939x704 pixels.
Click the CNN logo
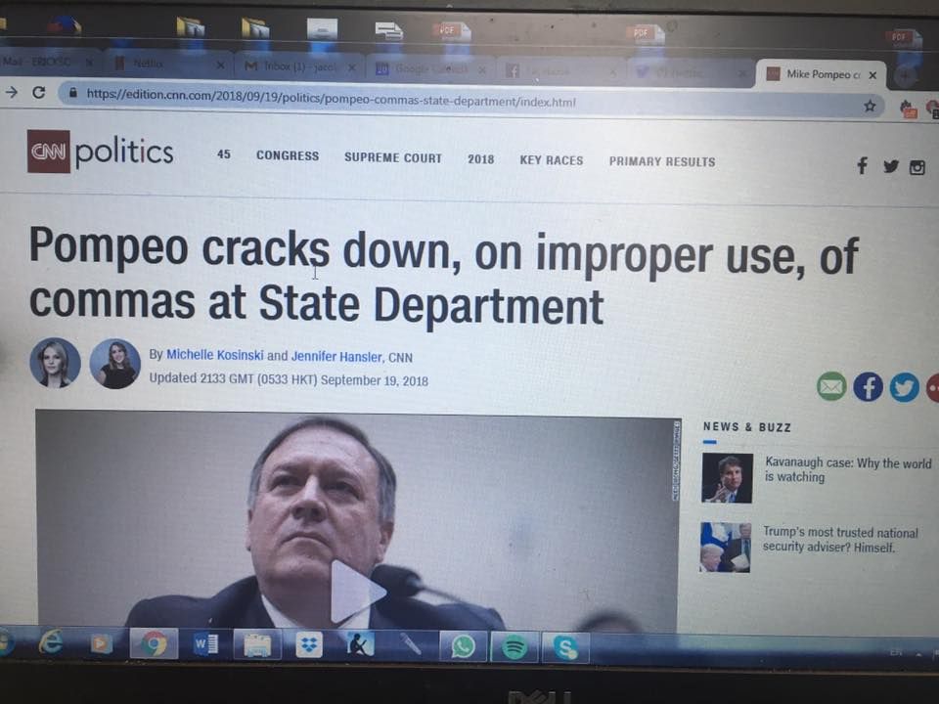(49, 152)
